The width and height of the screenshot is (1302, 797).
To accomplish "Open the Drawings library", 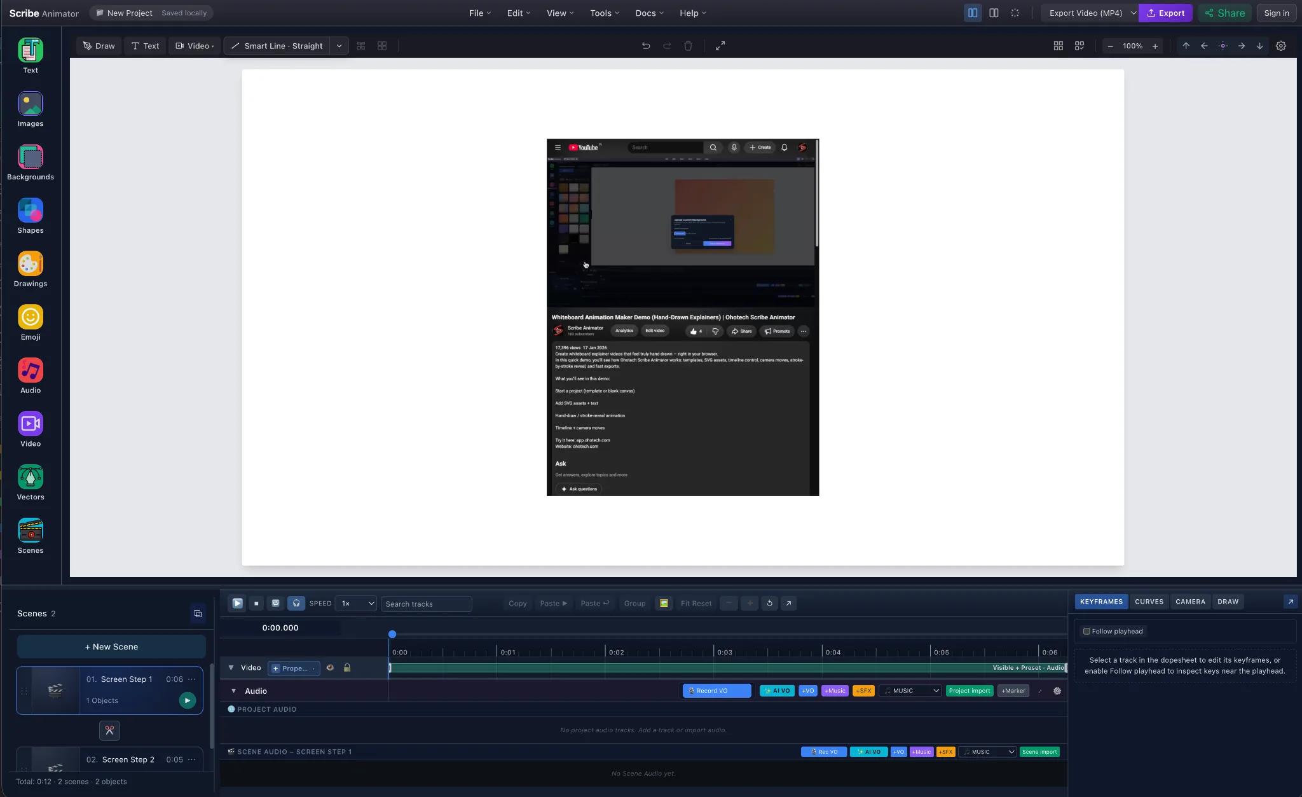I will 31,270.
